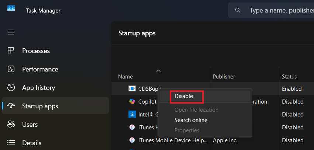Click the Details list icon
314x150 pixels.
coord(11,143)
